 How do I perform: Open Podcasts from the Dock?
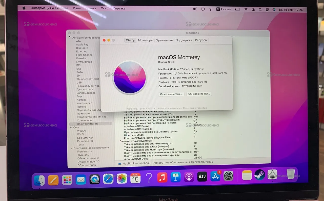coord(189,177)
